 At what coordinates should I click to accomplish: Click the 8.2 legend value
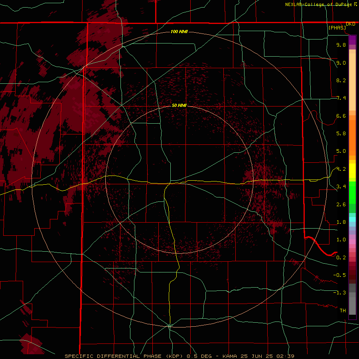341,80
